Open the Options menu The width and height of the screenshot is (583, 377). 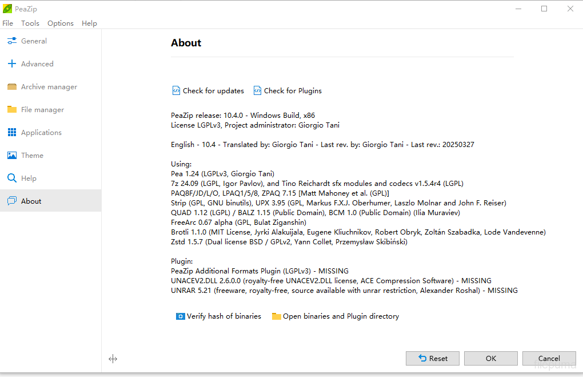[x=61, y=23]
